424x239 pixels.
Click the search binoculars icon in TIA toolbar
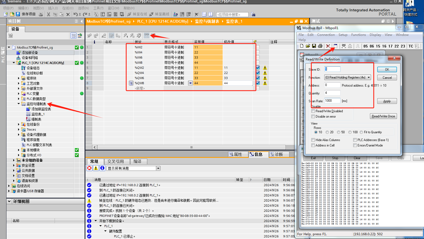click(x=253, y=14)
